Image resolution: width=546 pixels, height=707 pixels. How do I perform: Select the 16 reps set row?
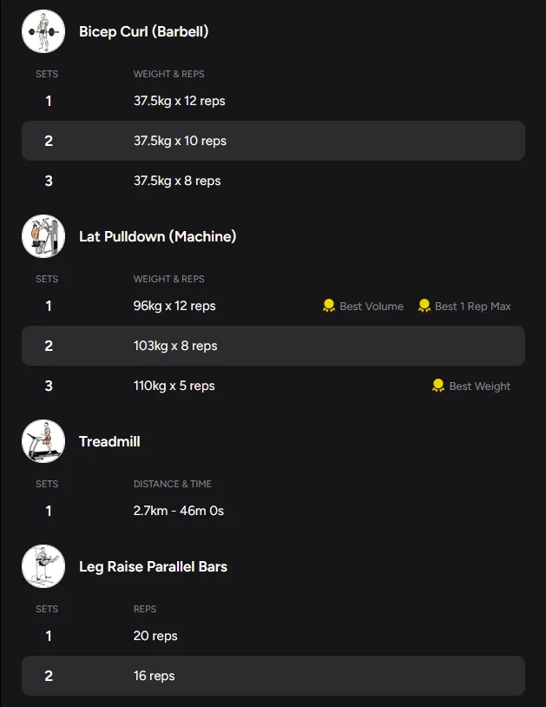273,676
